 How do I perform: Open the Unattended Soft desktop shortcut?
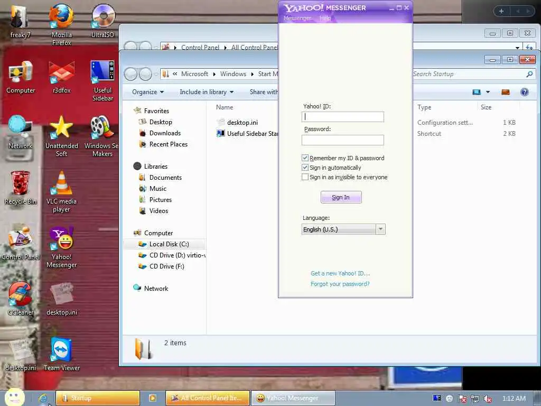[61, 136]
